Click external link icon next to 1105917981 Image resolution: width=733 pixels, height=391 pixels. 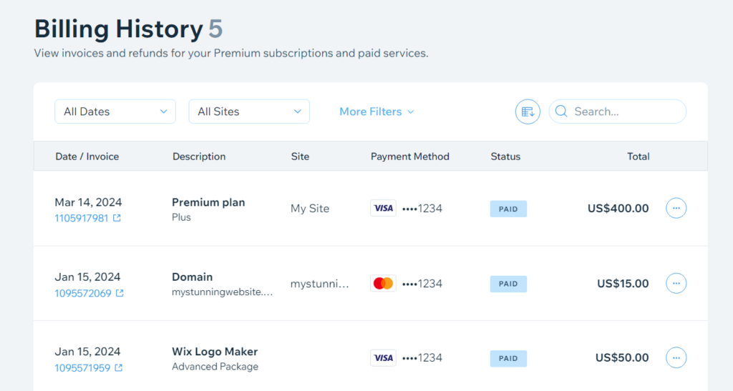pyautogui.click(x=117, y=218)
